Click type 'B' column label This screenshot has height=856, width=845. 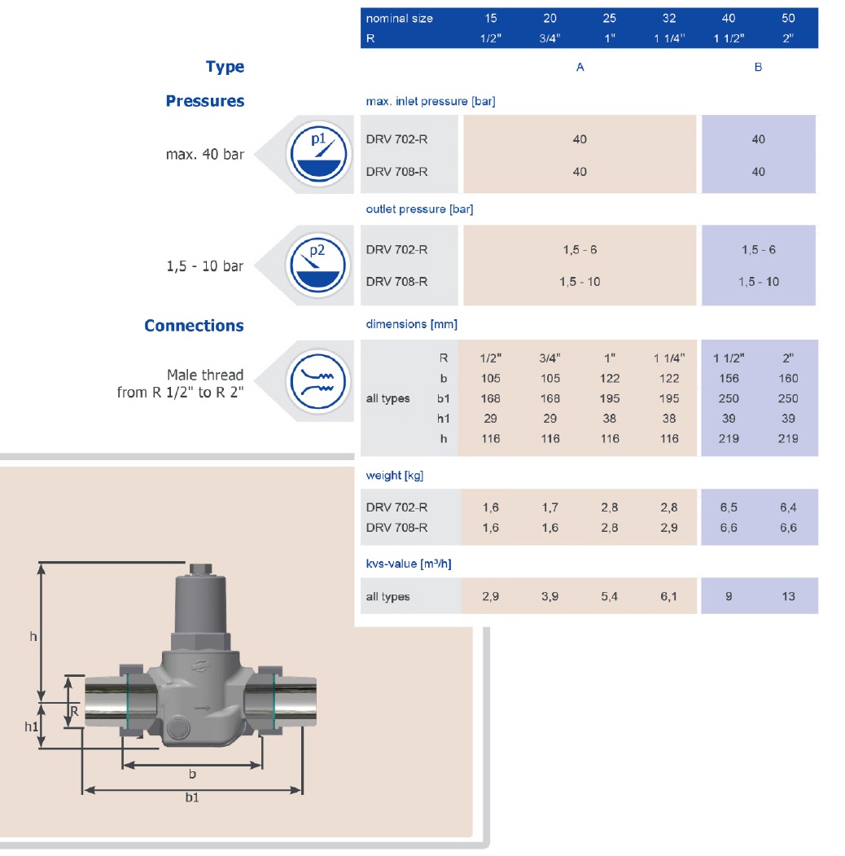758,68
